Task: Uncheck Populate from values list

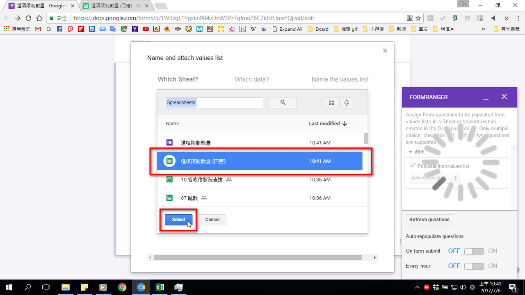Action: pyautogui.click(x=413, y=166)
